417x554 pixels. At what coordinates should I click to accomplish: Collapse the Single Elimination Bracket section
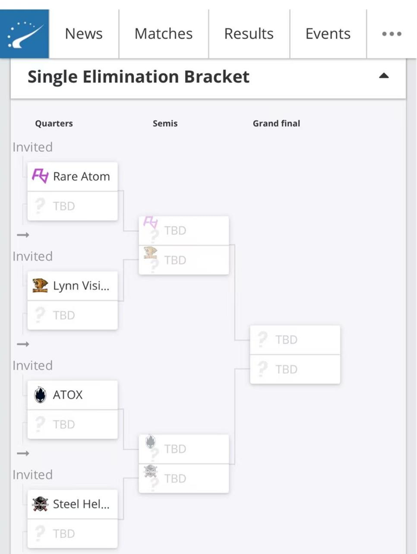(x=384, y=76)
